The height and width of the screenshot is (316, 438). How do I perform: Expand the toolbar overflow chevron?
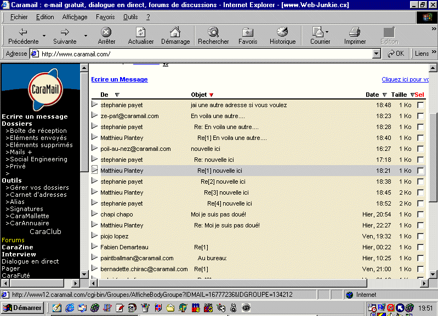point(434,28)
